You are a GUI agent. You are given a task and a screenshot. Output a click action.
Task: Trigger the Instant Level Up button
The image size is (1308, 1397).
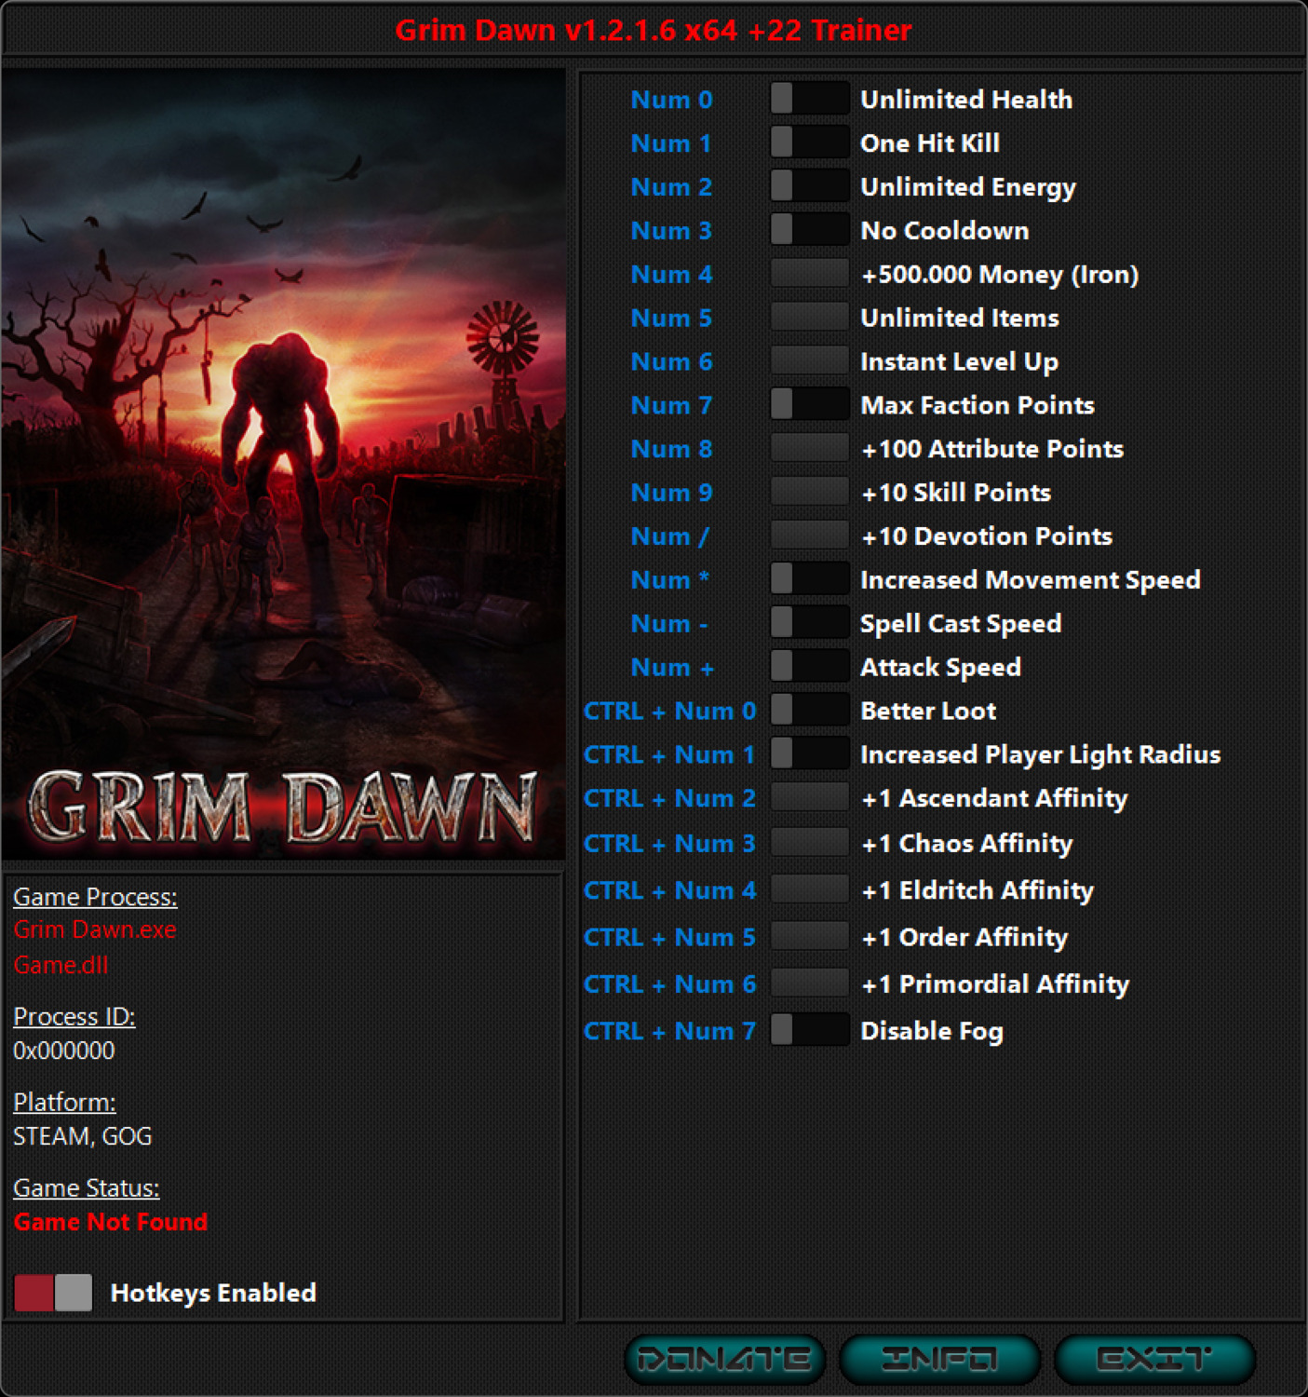[810, 361]
